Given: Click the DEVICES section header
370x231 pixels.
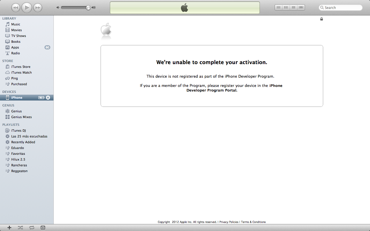Looking at the screenshot, I should point(9,92).
